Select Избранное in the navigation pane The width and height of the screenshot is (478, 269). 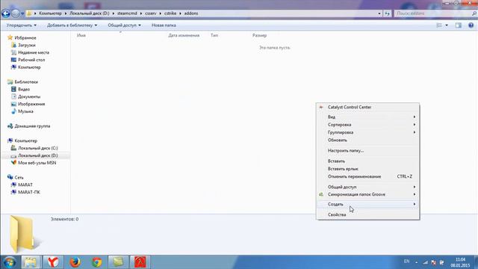25,38
